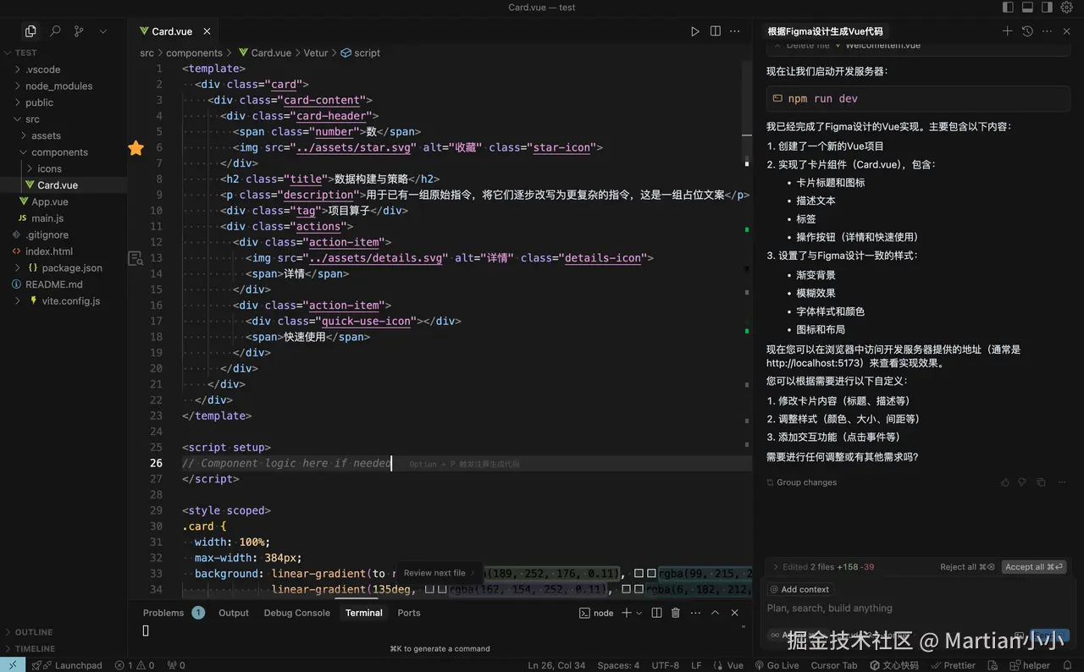1084x672 pixels.
Task: Switch to the Ports tab
Action: [x=409, y=613]
